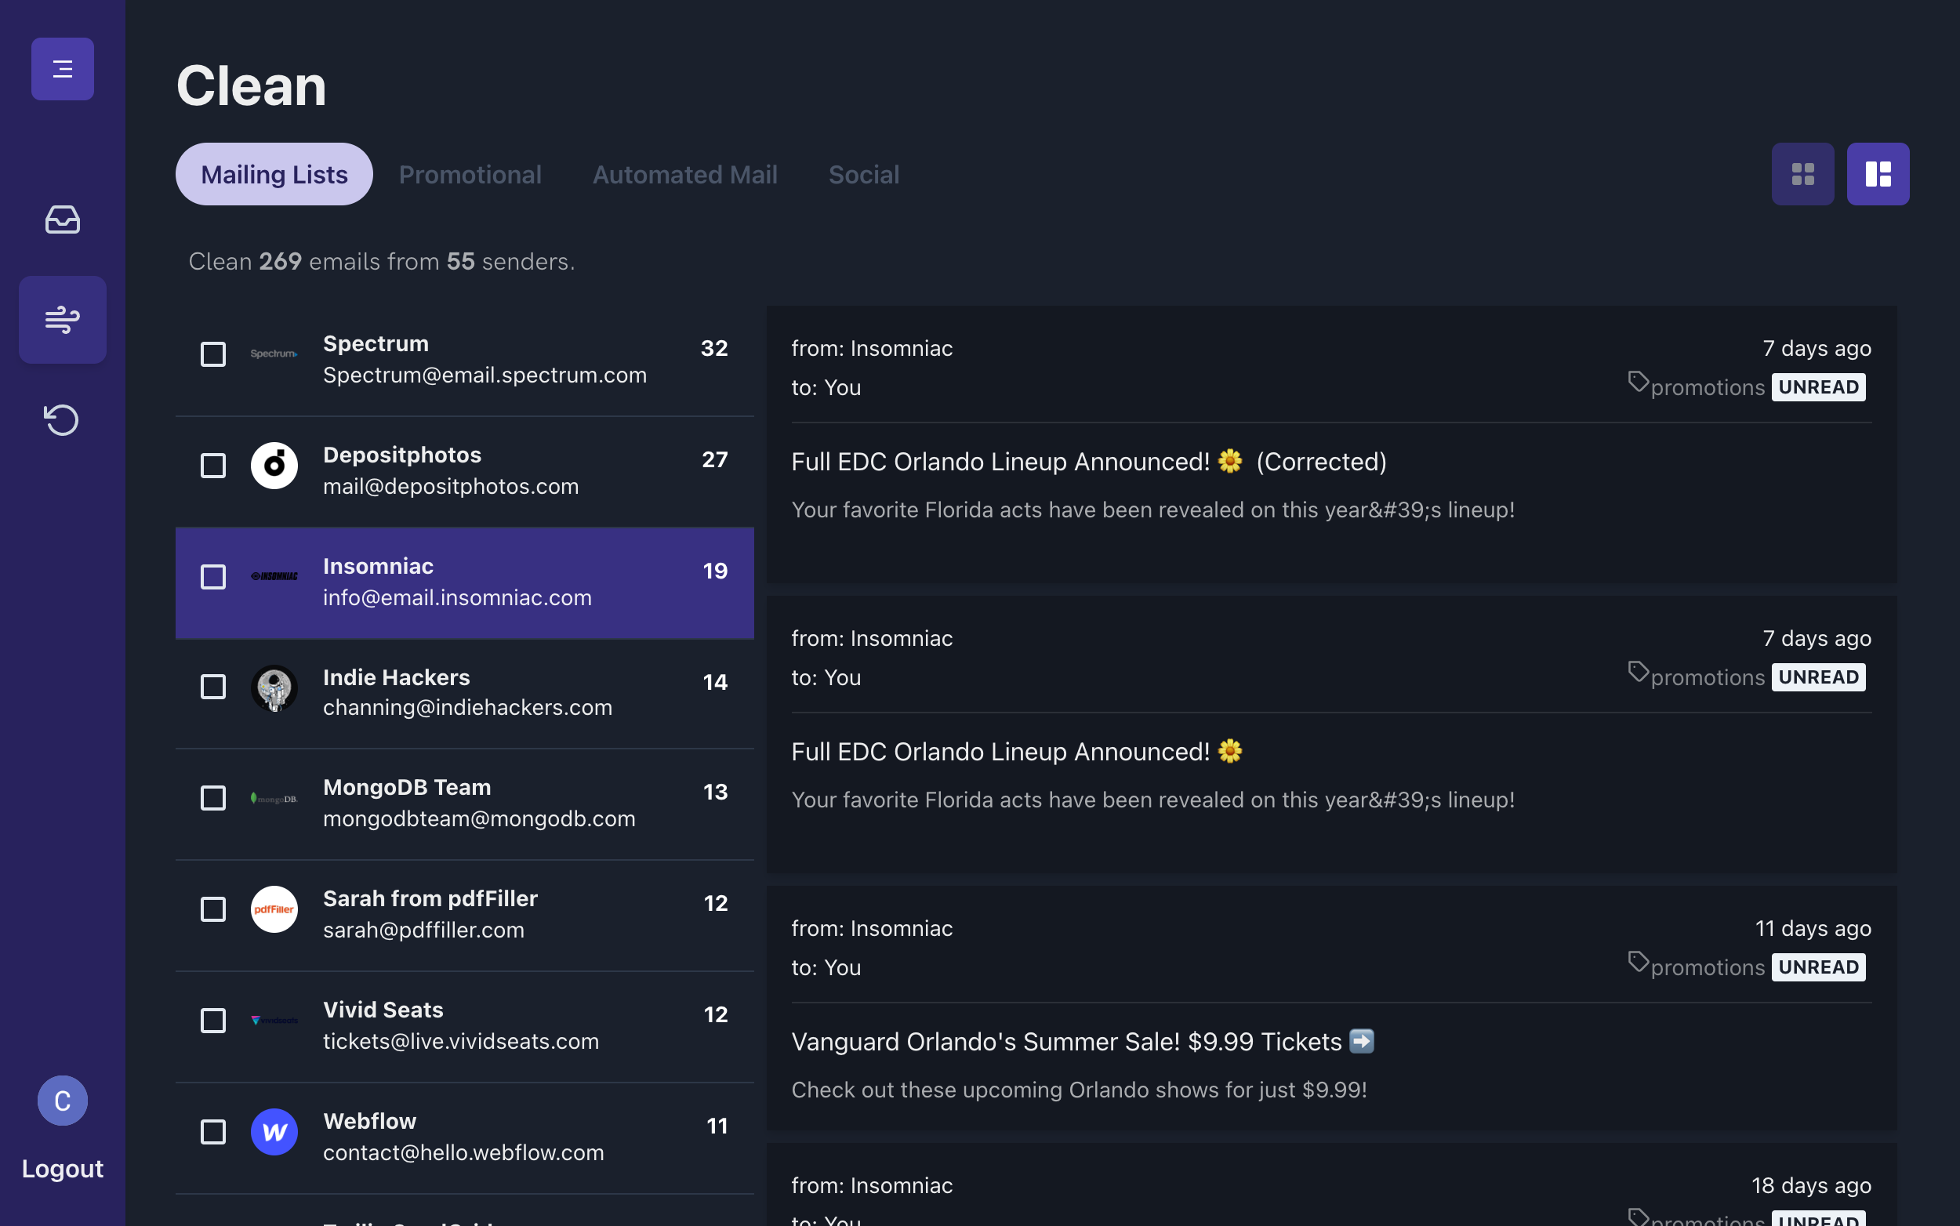The width and height of the screenshot is (1960, 1226).
Task: Toggle the sidebar menu icon
Action: click(63, 69)
